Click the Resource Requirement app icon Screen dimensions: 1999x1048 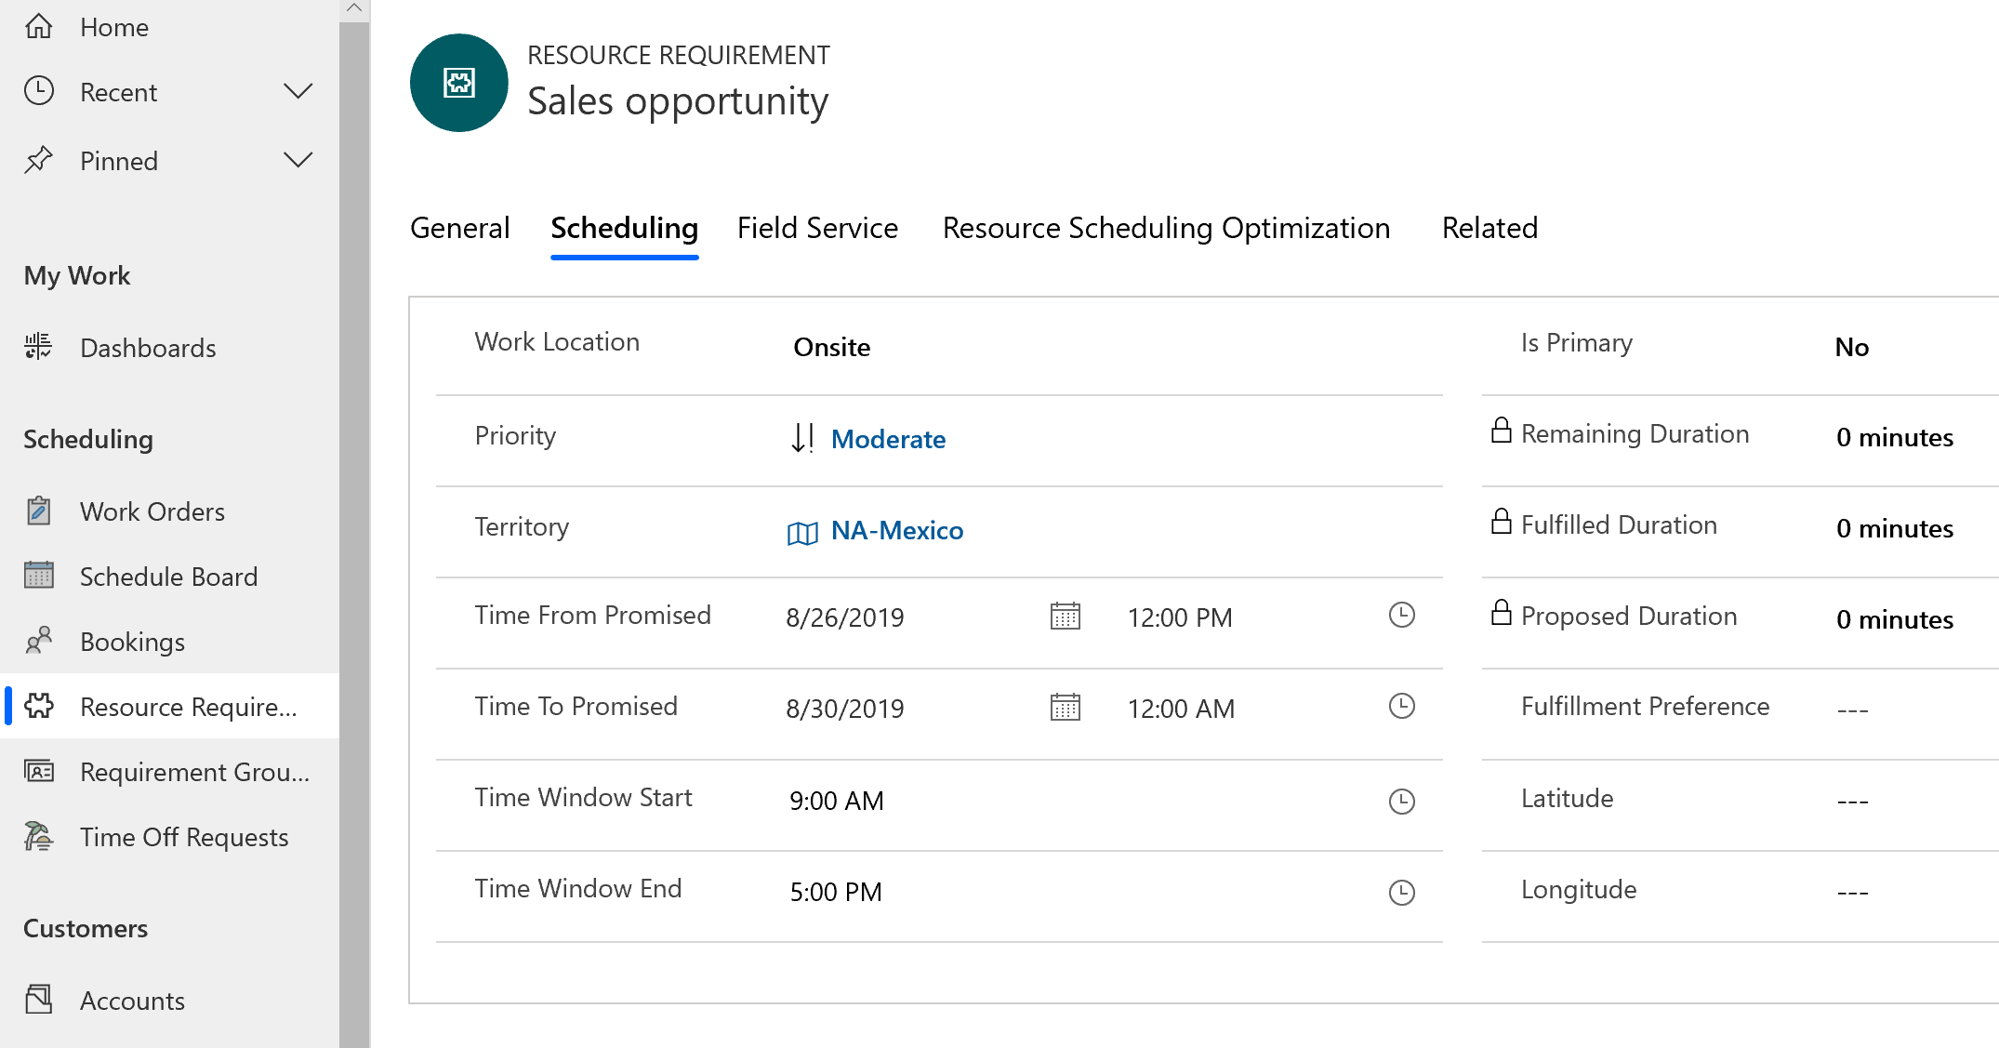point(38,706)
